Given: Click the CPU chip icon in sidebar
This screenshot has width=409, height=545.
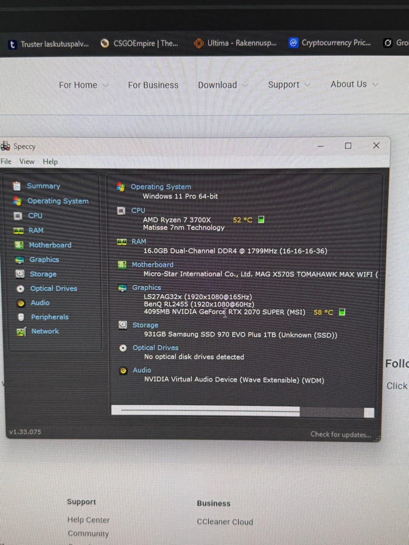Looking at the screenshot, I should click(x=18, y=216).
